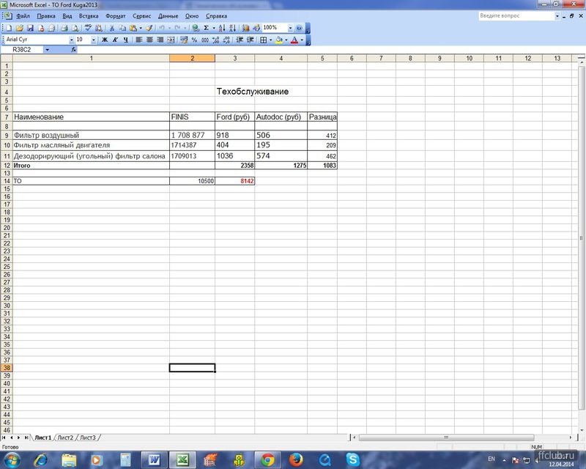This screenshot has height=469, width=586.
Task: Click the AutoSum sigma icon
Action: [x=206, y=28]
